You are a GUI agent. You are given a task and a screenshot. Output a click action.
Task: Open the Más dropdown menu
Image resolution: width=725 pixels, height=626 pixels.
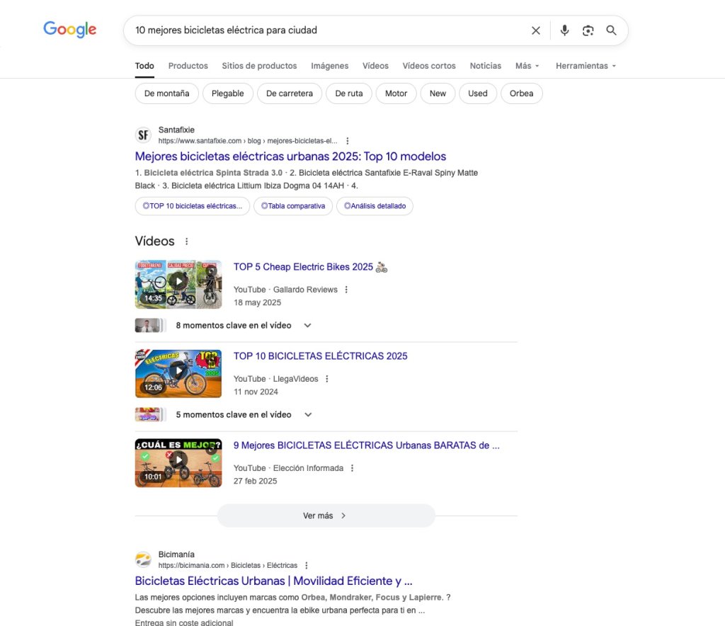tap(527, 66)
